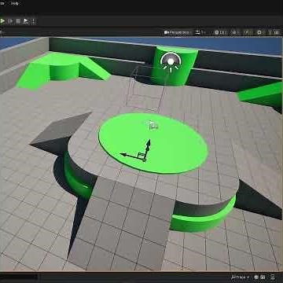Click the advance single frame button
Screen dimensions: 283x283
coord(10,21)
